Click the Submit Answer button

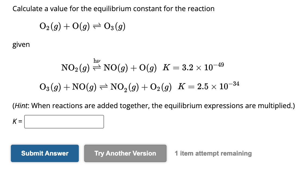[45, 153]
